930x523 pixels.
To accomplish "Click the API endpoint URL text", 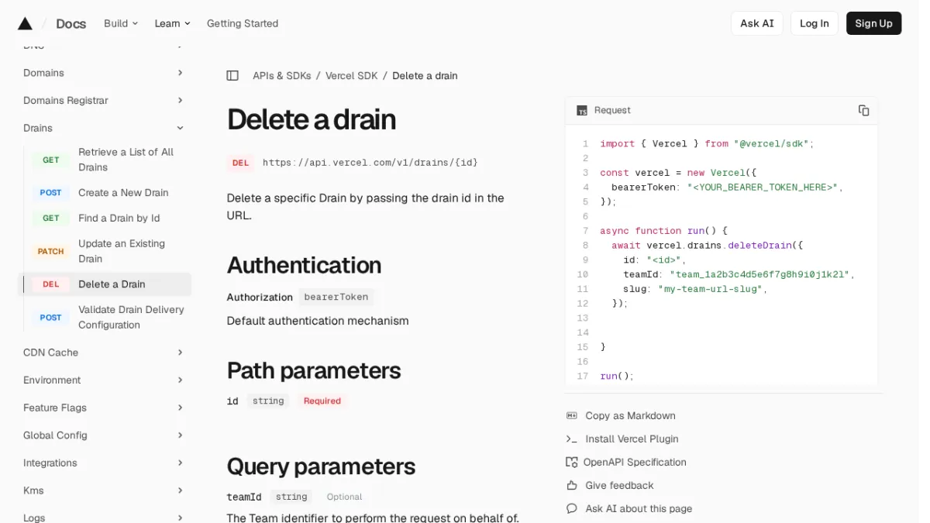I will pyautogui.click(x=370, y=163).
